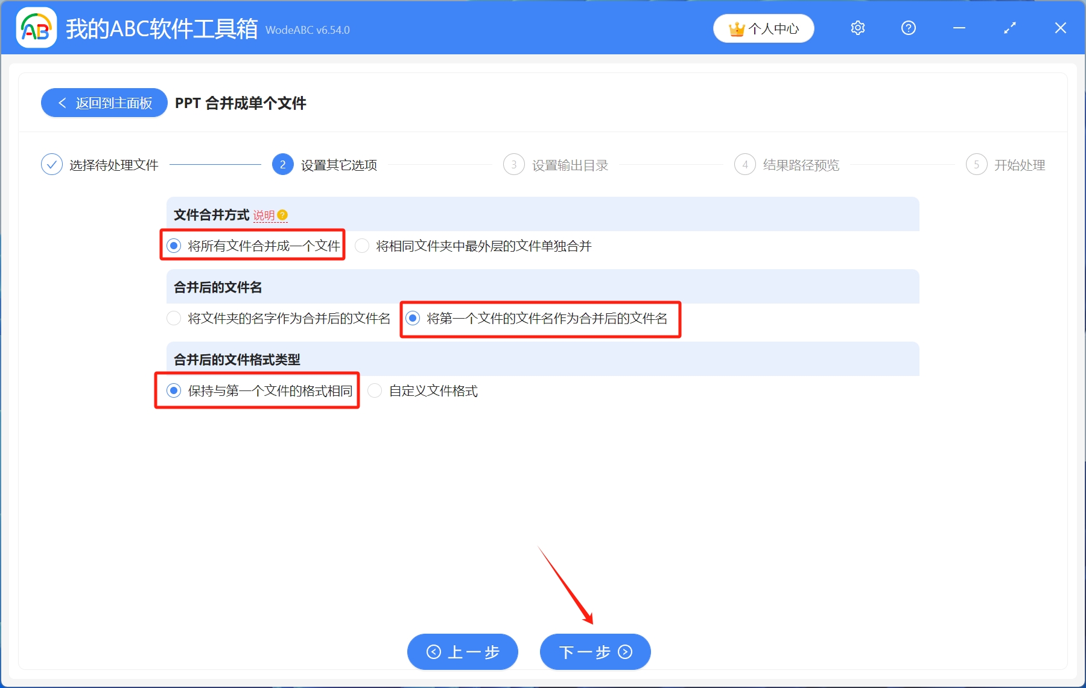The height and width of the screenshot is (688, 1086).
Task: Choose 将相同文件夹中最外层的文件单独合并
Action: coord(362,246)
